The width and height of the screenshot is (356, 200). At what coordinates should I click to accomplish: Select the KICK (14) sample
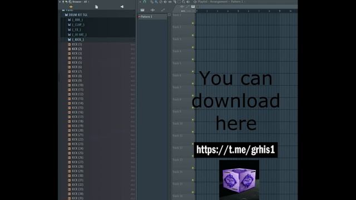(77, 103)
